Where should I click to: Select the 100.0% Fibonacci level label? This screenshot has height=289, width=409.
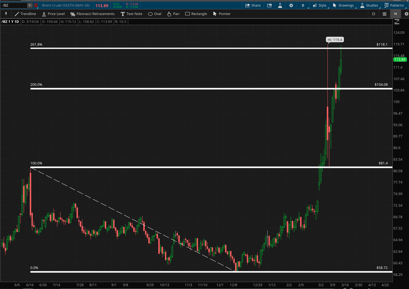pyautogui.click(x=36, y=163)
